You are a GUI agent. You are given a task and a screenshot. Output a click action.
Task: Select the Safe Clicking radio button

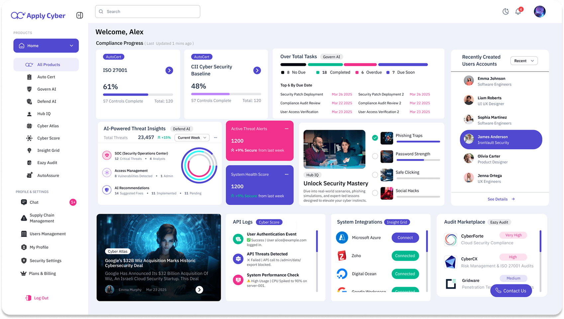click(x=375, y=175)
